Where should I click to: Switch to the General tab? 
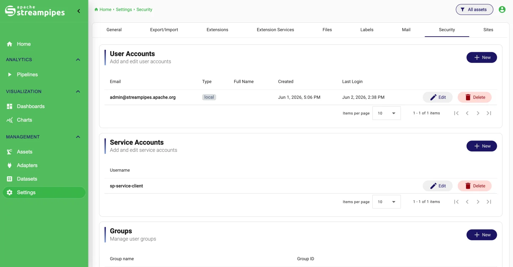pyautogui.click(x=114, y=30)
